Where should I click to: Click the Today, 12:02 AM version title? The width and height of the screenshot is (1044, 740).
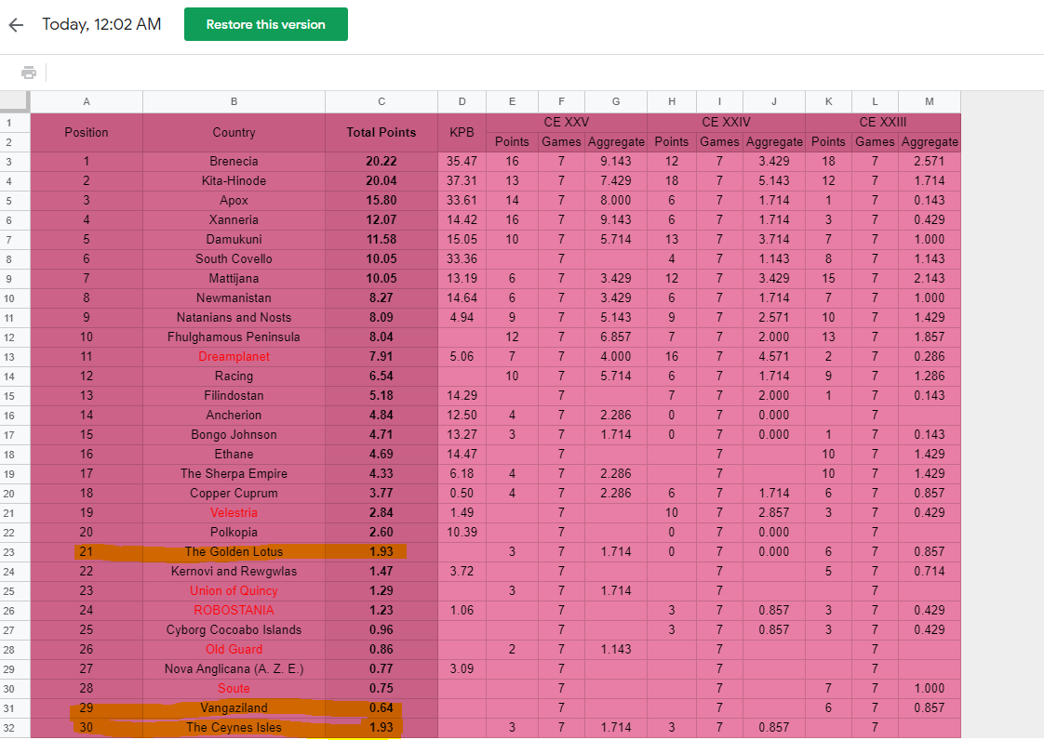coord(101,24)
